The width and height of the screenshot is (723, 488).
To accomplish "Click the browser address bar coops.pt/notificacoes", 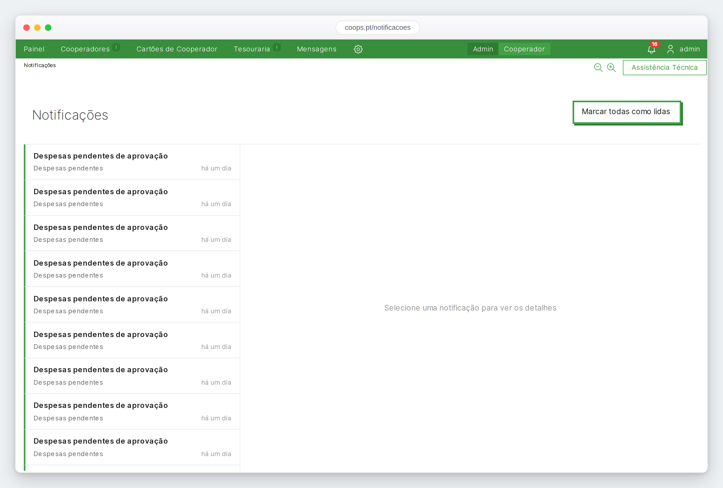I will [x=377, y=27].
